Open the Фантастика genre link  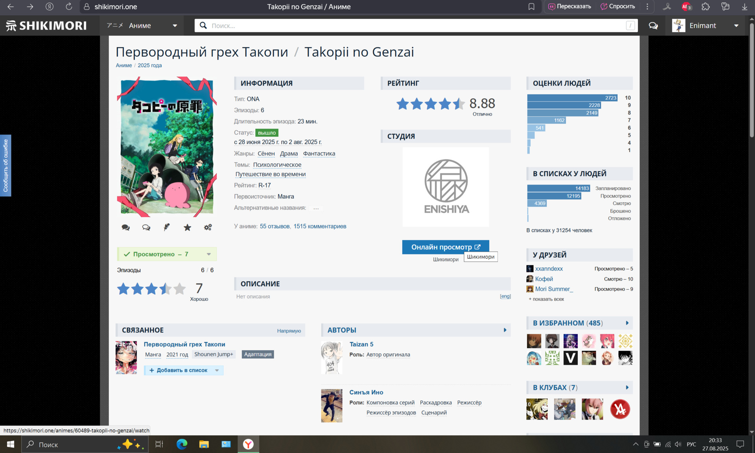point(319,153)
